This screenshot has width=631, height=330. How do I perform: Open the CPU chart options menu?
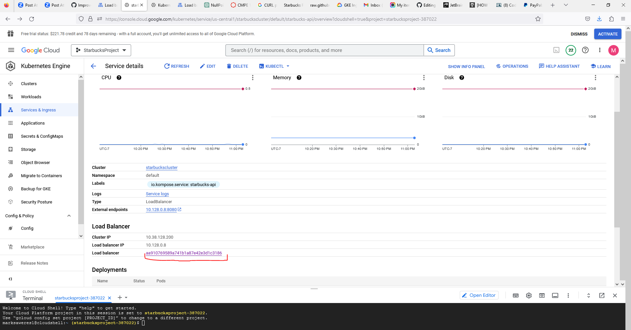pos(252,78)
